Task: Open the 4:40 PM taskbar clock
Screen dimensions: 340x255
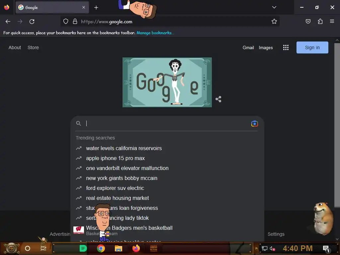Action: (x=297, y=248)
